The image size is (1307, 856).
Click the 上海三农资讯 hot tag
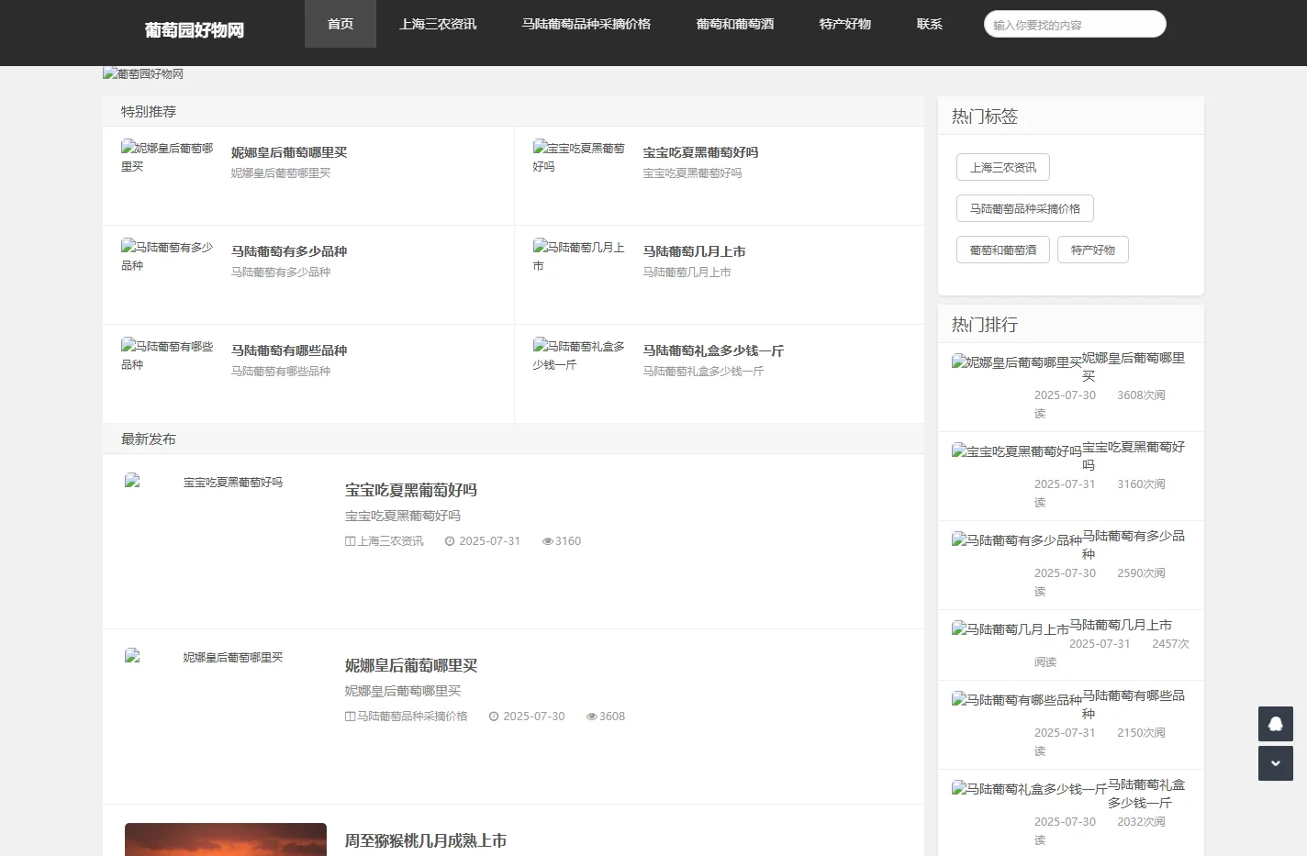(x=1003, y=167)
